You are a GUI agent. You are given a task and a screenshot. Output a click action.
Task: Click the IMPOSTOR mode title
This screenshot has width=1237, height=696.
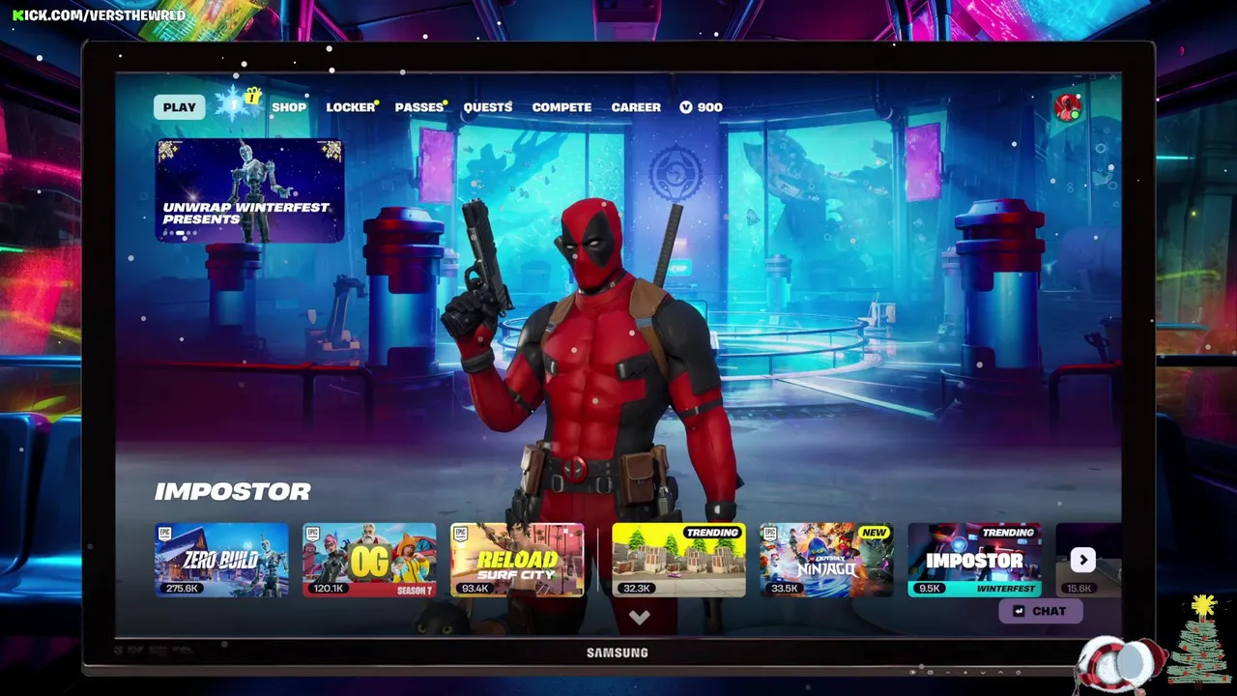tap(233, 492)
